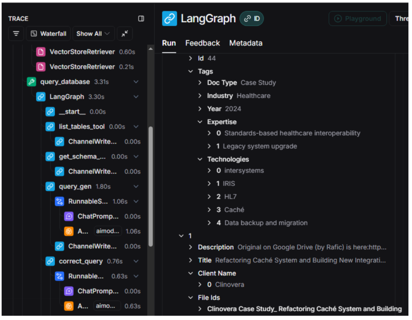Image resolution: width=412 pixels, height=320 pixels.
Task: Click the blue sequence icon of Runnable... 0.63s
Action: point(60,277)
